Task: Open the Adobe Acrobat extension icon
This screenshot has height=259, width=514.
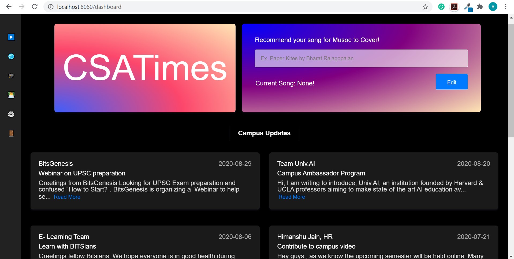Action: coord(454,7)
